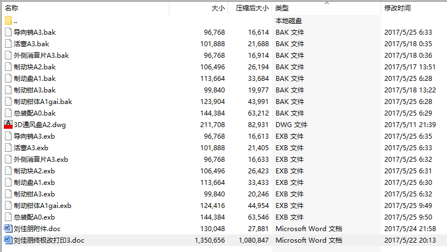Image resolution: width=447 pixels, height=252 pixels.
Task: Click the DWG 文件 type cell
Action: point(291,125)
